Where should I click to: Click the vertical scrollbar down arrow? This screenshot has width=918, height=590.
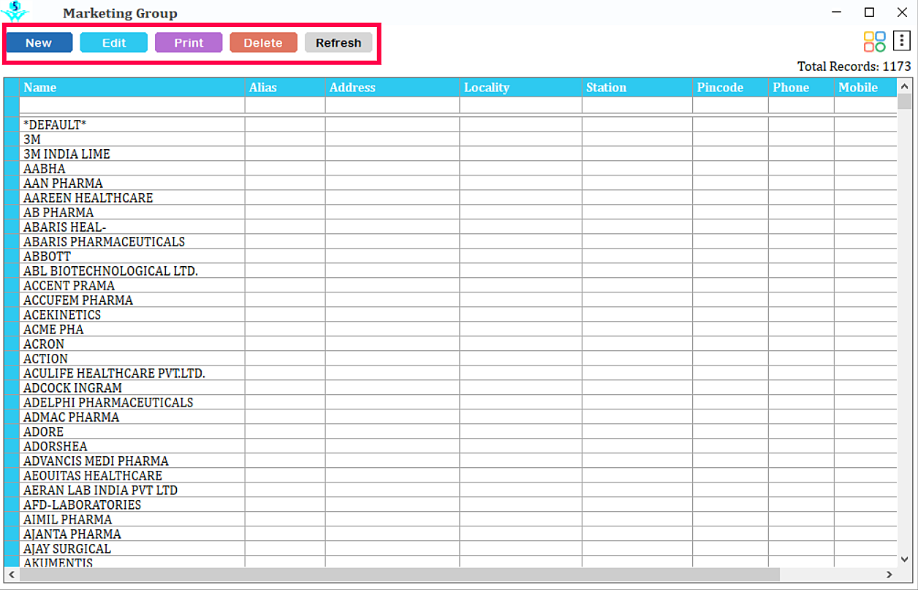tap(904, 560)
